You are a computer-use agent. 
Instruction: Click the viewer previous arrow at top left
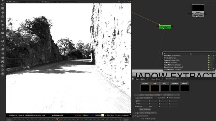click(7, 1)
